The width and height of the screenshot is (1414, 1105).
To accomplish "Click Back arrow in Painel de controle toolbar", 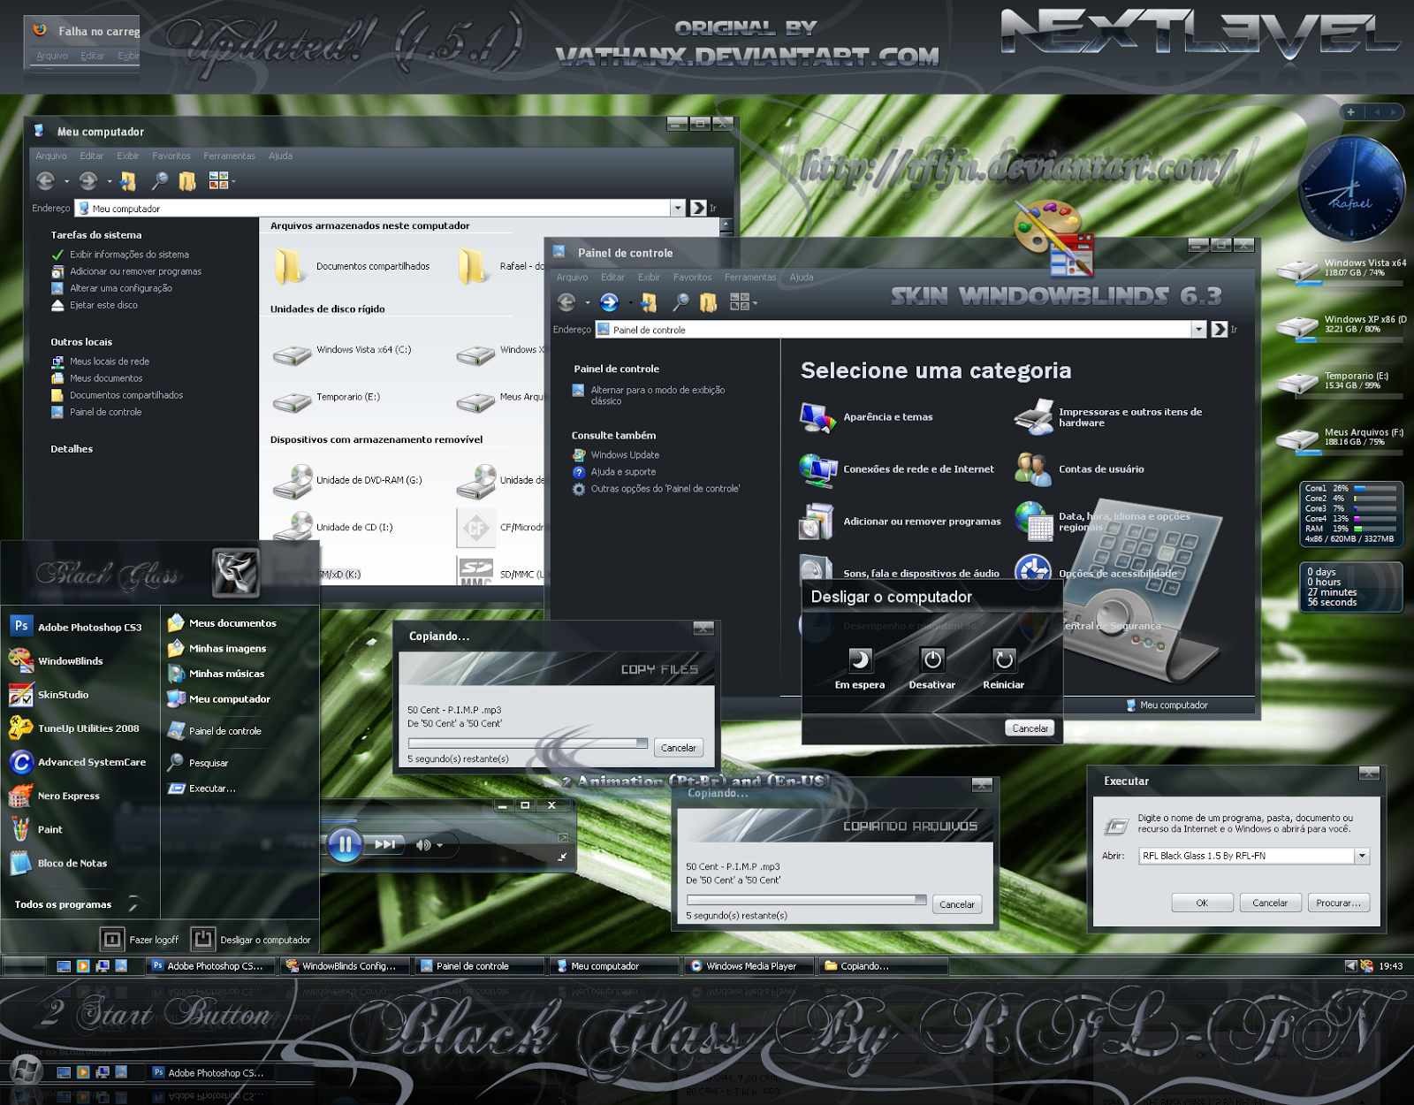I will coord(566,302).
